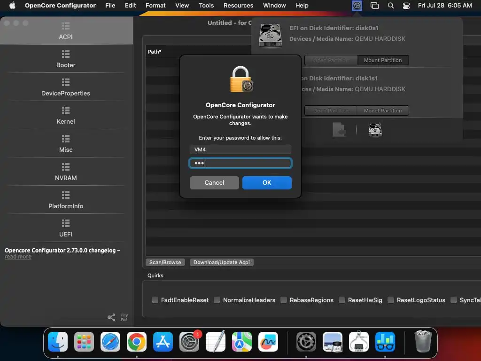Click the Scan/Browse button
Viewport: 481px width, 361px height.
click(165, 262)
